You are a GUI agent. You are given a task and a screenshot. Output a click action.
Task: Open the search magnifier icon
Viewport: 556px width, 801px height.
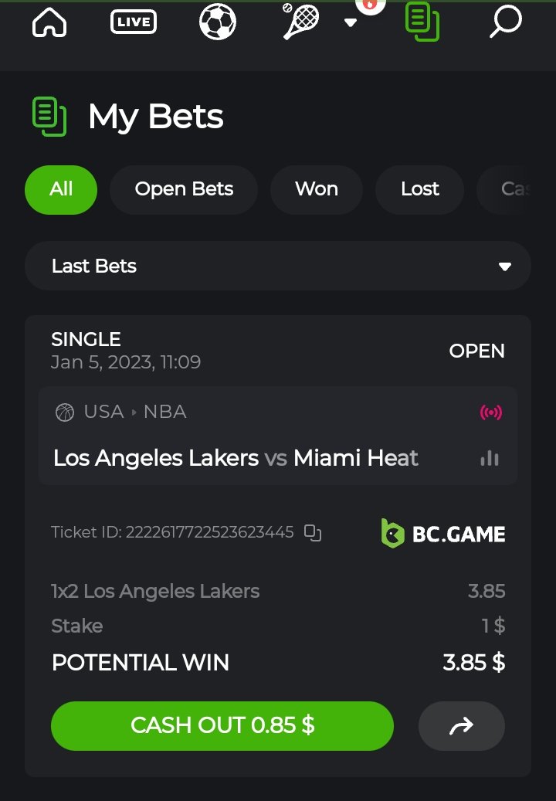pos(506,22)
